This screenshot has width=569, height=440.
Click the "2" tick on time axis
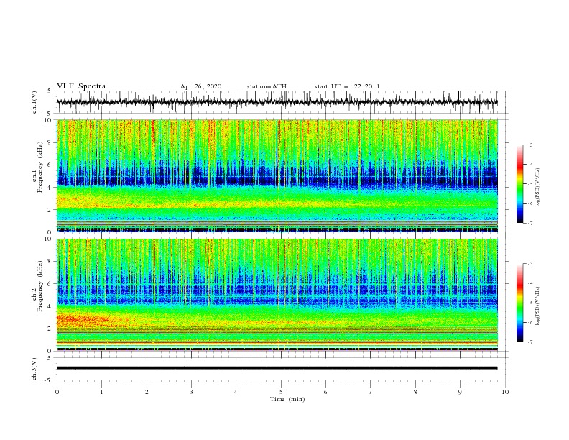pyautogui.click(x=147, y=392)
